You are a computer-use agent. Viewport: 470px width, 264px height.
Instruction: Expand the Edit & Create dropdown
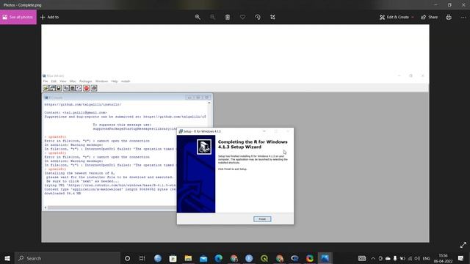(397, 17)
